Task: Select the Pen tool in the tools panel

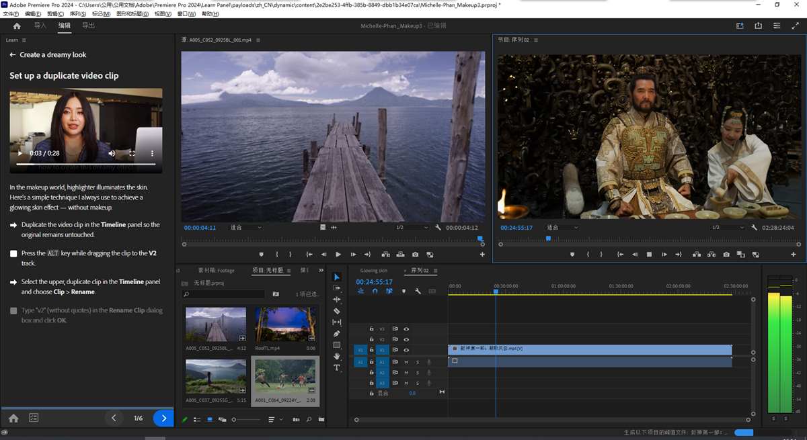Action: pyautogui.click(x=337, y=334)
